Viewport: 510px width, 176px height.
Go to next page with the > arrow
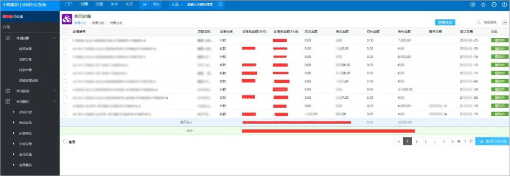coord(452,141)
